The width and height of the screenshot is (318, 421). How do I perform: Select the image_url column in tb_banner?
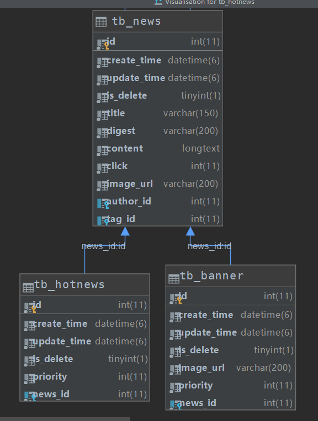[x=231, y=368]
